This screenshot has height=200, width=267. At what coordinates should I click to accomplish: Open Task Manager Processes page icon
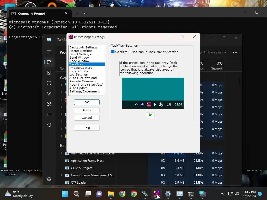coord(49,62)
